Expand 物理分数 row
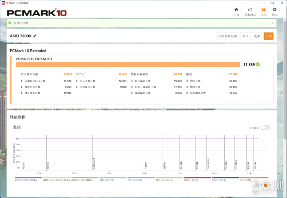 coord(187,87)
